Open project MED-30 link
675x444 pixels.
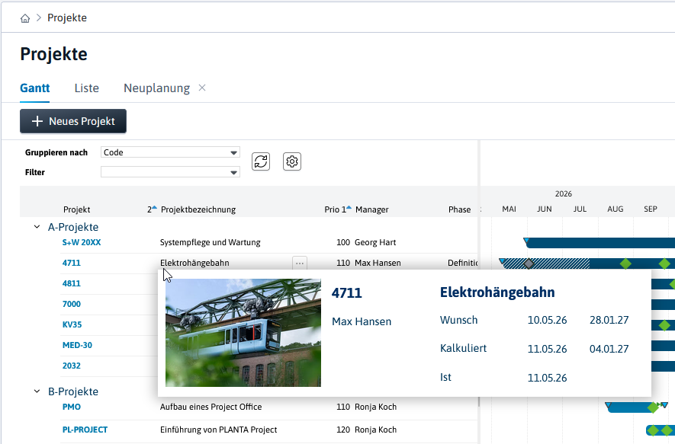77,345
